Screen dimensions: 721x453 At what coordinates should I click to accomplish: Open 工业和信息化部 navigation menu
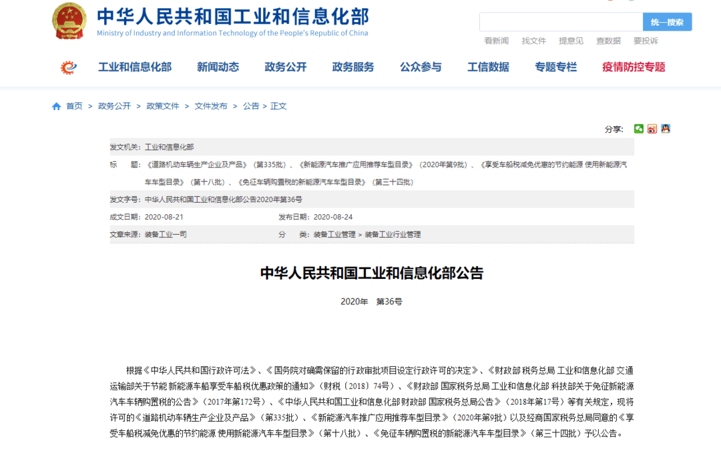[x=135, y=67]
